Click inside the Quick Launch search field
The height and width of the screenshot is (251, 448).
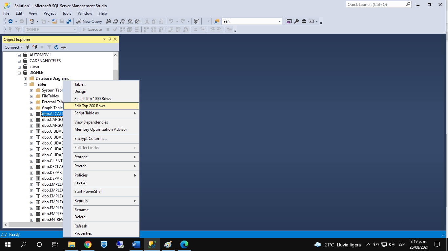(376, 4)
